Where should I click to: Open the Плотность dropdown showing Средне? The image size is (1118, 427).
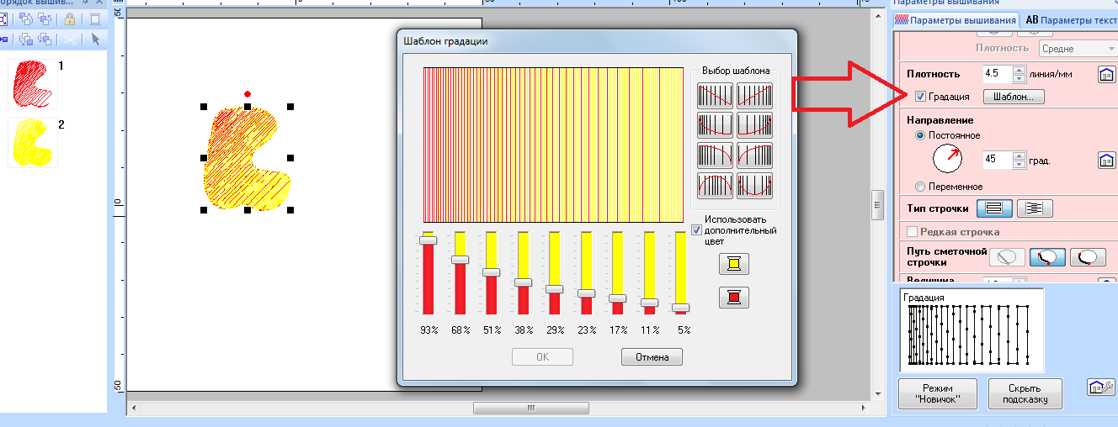tap(1078, 49)
